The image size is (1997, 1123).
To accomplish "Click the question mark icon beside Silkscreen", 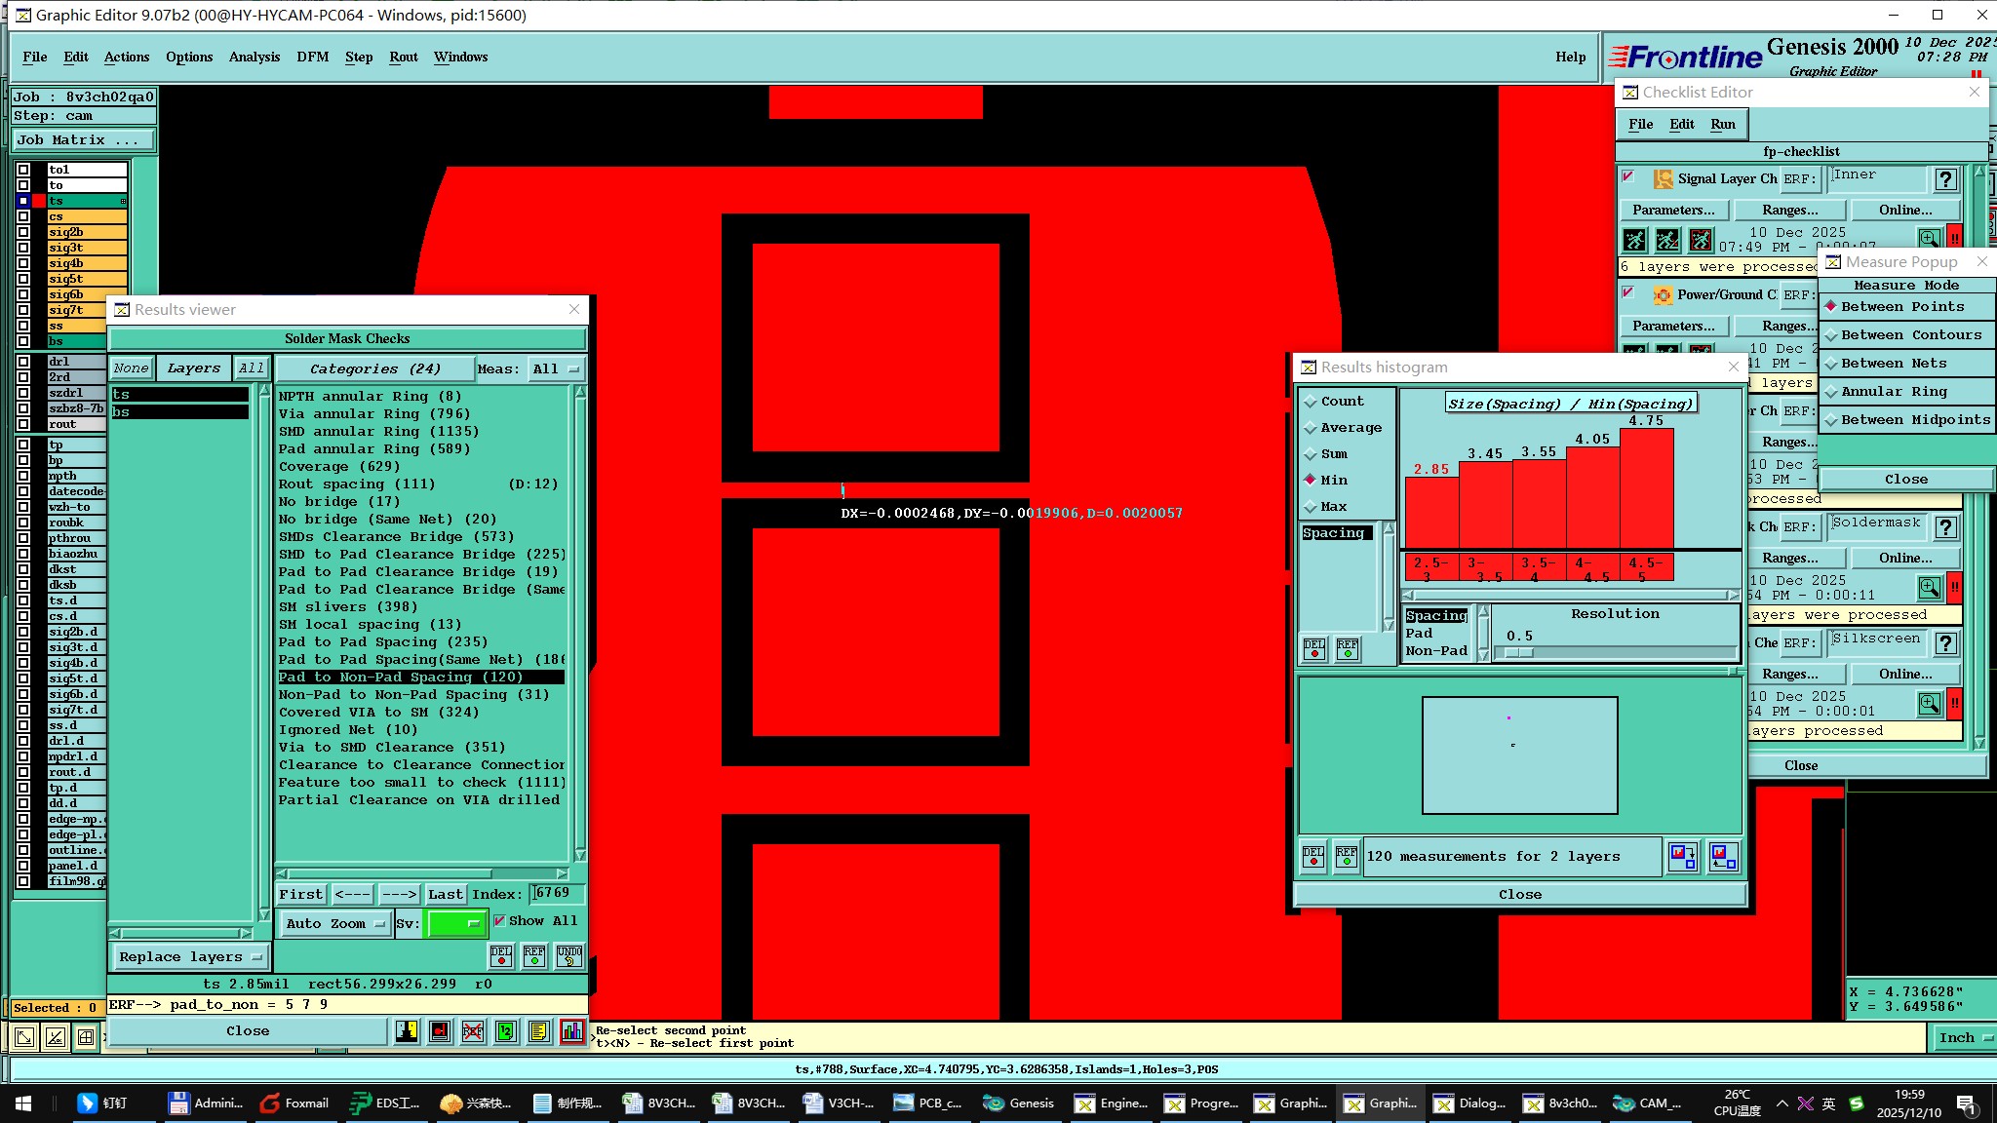I will 1945,643.
